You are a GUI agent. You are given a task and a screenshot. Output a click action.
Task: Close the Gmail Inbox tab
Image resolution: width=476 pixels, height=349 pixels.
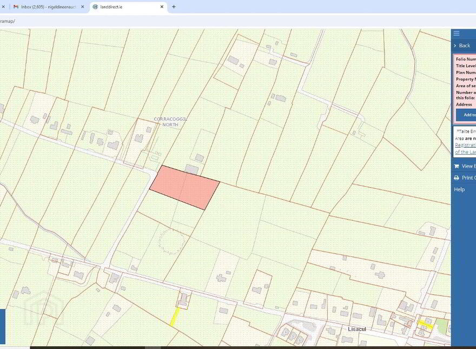[x=82, y=6]
